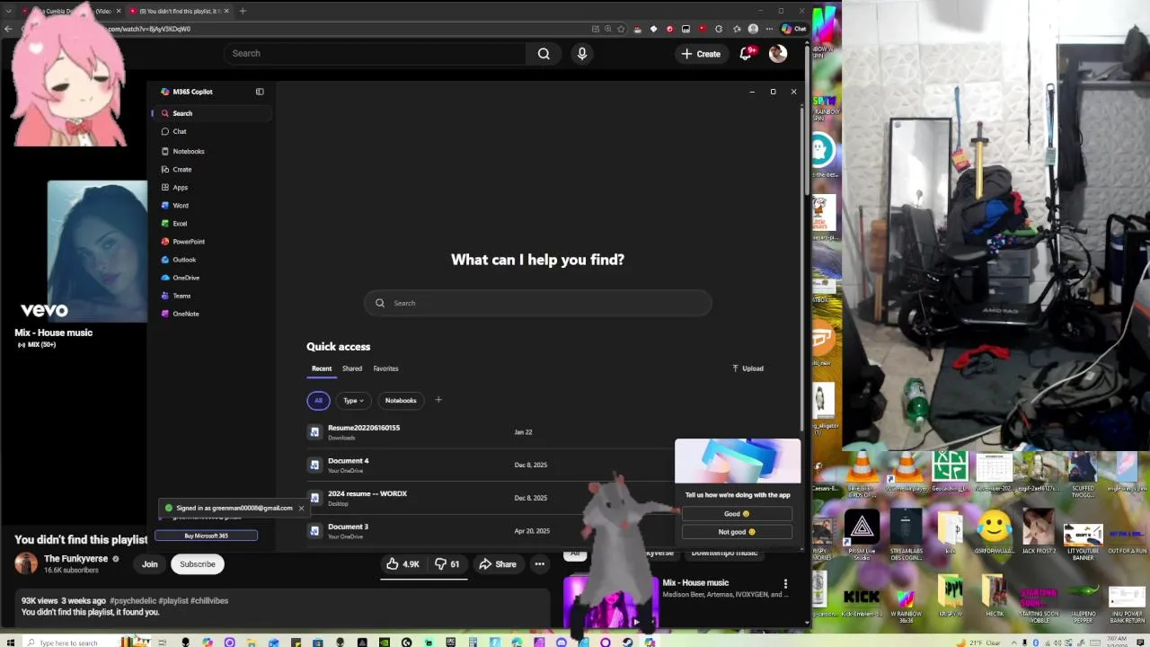The image size is (1150, 647).
Task: Dislike the YouTube video
Action: coord(448,564)
